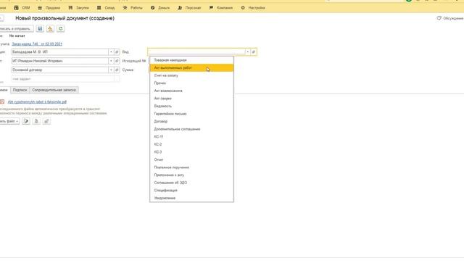
Task: Choose Акт выполненных работ from the list
Action: tap(191, 67)
